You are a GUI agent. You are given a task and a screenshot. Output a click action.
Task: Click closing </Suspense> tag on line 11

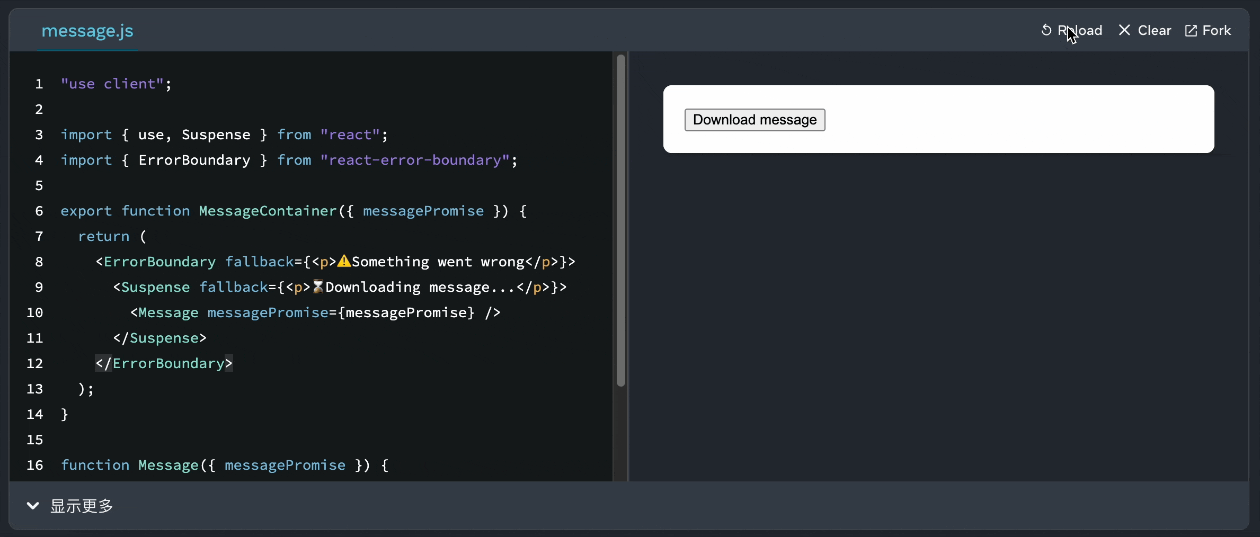(159, 338)
